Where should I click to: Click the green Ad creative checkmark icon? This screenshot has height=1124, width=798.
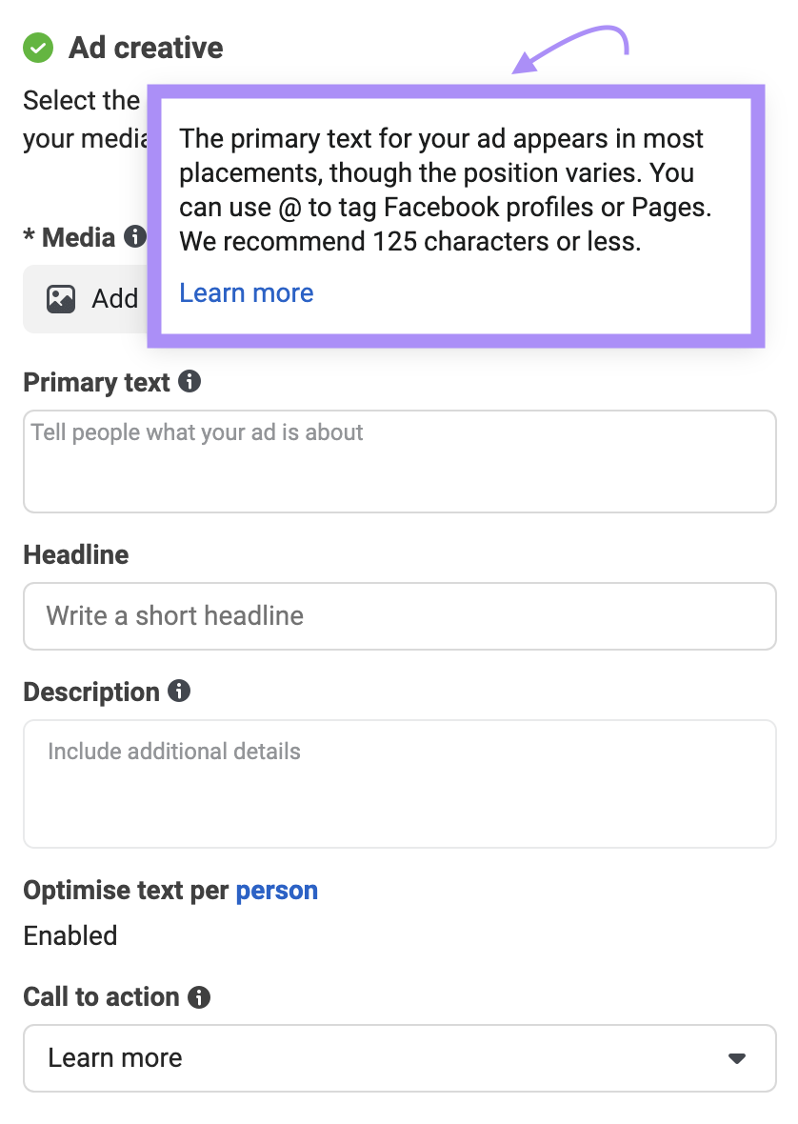pos(37,48)
